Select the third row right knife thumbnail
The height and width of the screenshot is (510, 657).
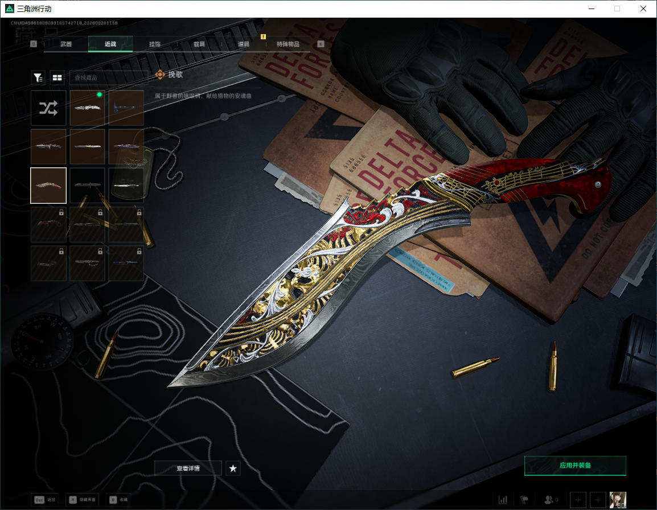(126, 185)
